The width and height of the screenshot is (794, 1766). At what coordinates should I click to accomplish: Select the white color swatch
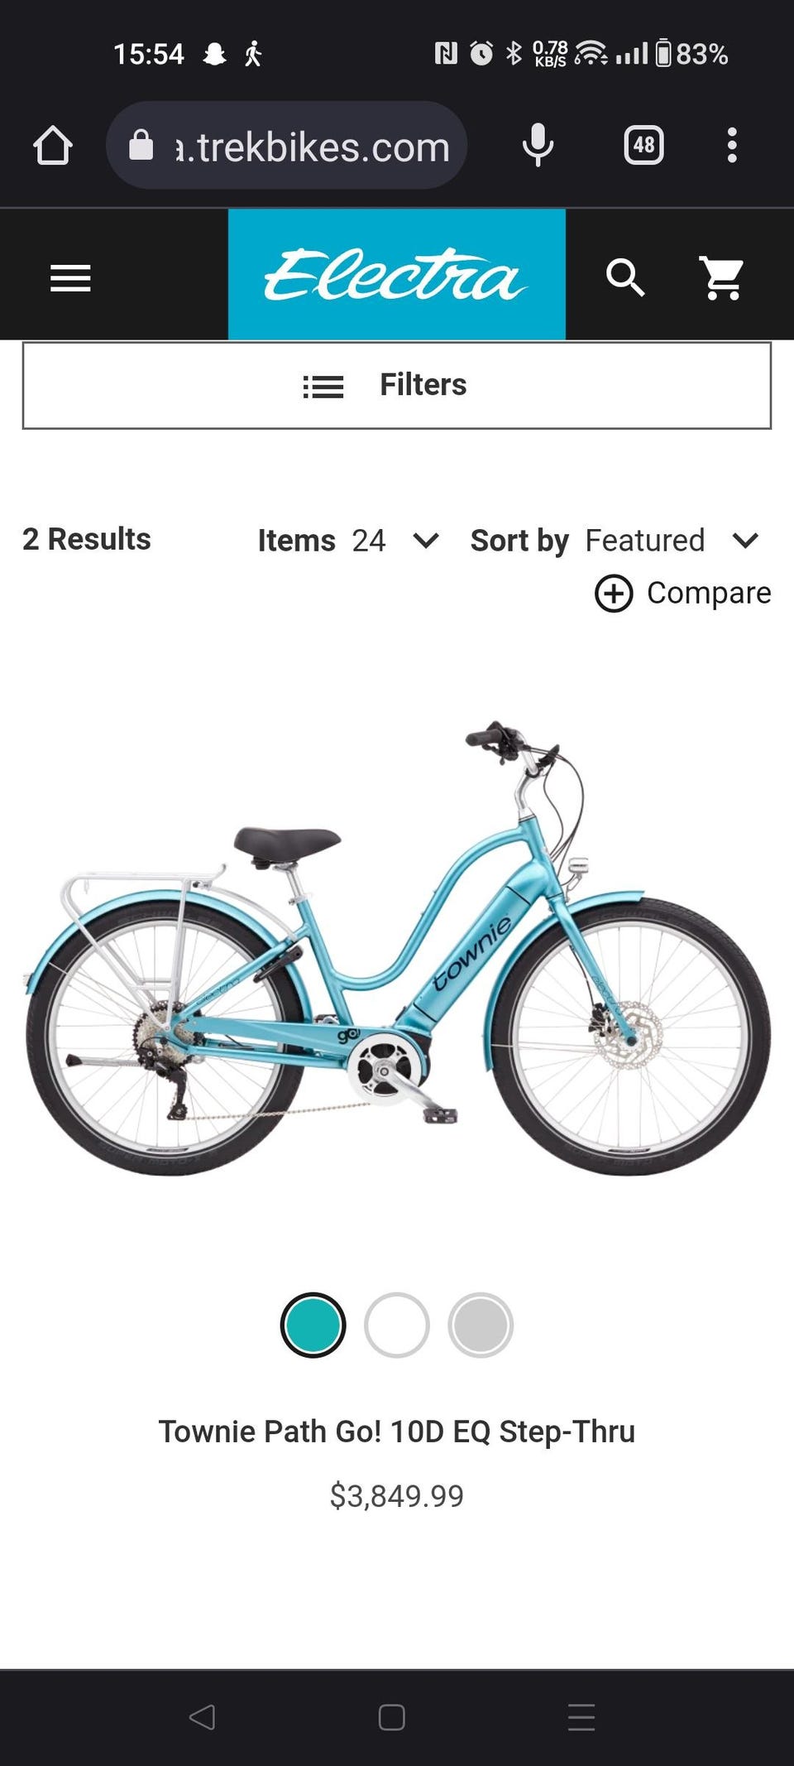pos(397,1325)
